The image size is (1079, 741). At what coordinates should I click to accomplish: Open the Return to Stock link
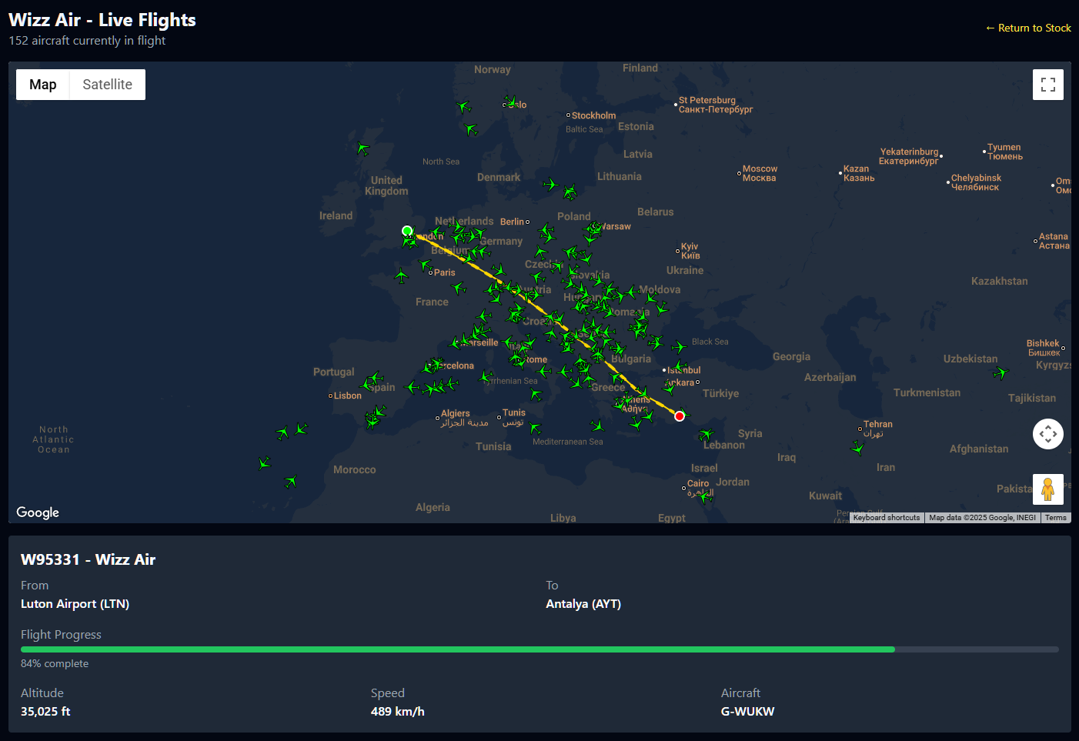click(x=1028, y=28)
